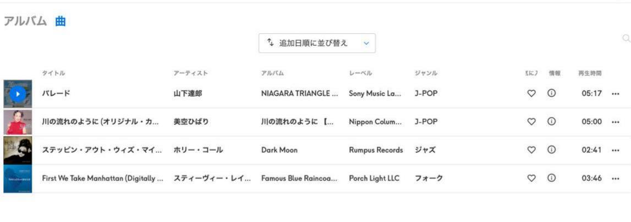The image size is (631, 222).
Task: Favorite First We Take Manhattan track
Action: click(531, 178)
